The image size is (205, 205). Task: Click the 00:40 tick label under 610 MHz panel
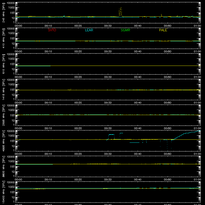[138, 77]
